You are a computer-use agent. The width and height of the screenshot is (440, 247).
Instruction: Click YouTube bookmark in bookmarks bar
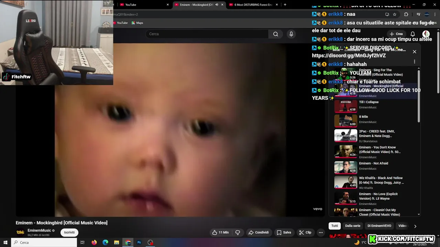pyautogui.click(x=120, y=23)
